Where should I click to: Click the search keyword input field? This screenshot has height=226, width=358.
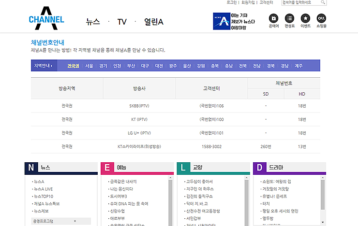click(301, 2)
